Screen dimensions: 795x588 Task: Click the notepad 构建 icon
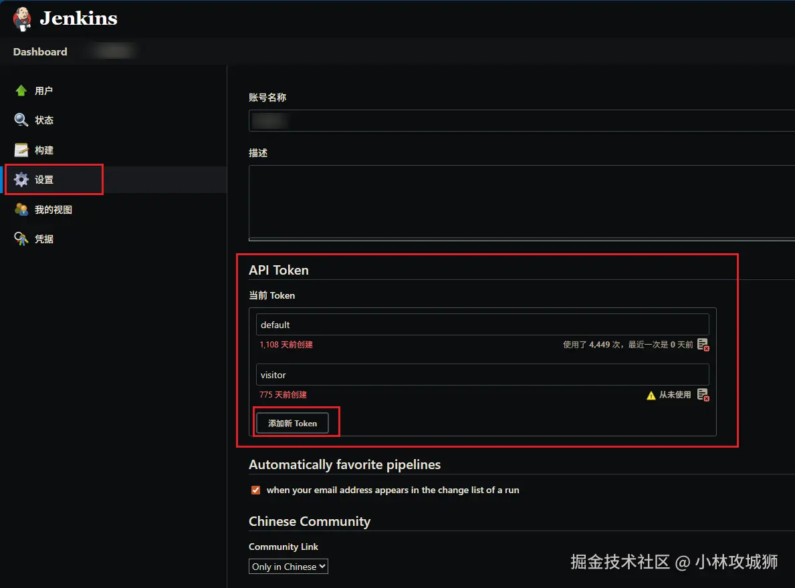click(x=21, y=150)
